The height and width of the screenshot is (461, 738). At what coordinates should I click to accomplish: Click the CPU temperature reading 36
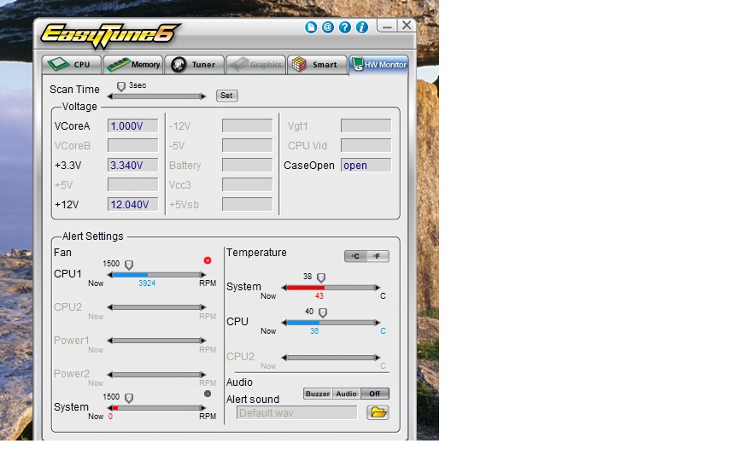pyautogui.click(x=314, y=331)
